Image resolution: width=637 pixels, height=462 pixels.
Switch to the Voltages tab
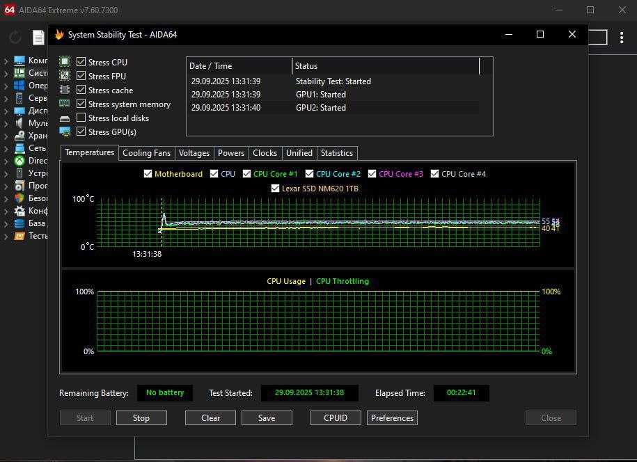(194, 153)
